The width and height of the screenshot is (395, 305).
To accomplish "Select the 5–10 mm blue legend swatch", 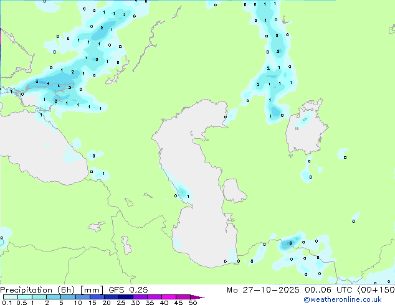I will coord(68,297).
